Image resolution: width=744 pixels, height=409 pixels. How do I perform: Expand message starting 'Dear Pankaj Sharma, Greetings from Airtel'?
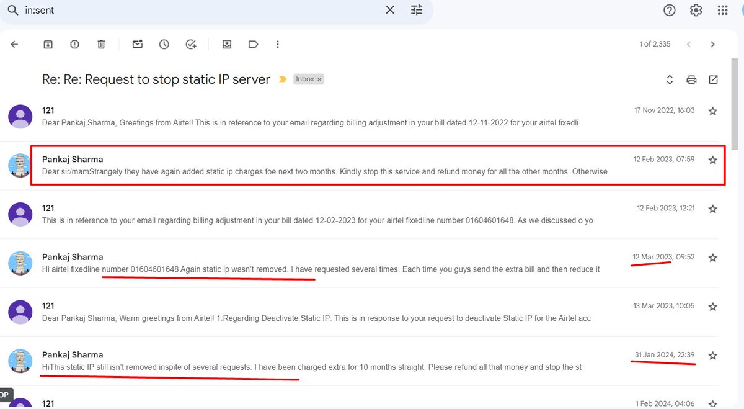[310, 122]
